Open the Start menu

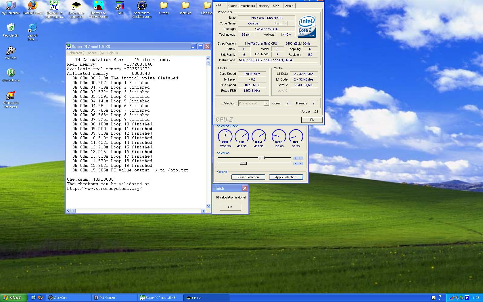point(14,298)
